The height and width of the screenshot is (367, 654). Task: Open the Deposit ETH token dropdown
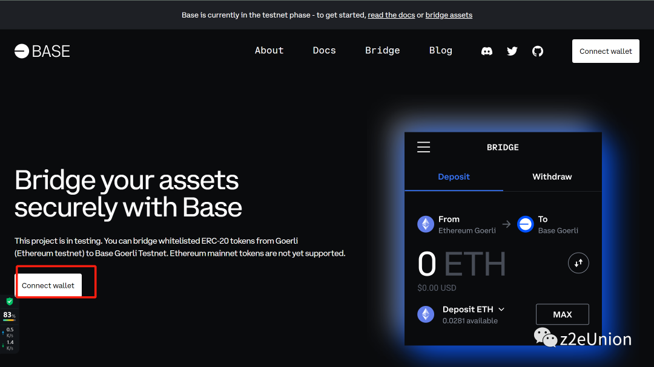(x=501, y=309)
